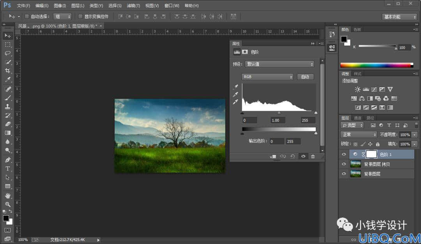Image resolution: width=421 pixels, height=244 pixels.
Task: Collapse the 属性 panel
Action: [313, 44]
